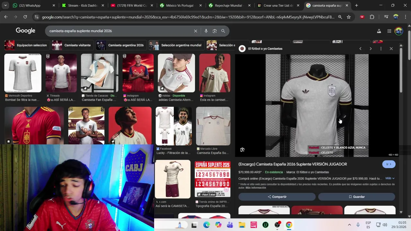This screenshot has width=411, height=231.
Task: Select the Selección argentina mundial chip
Action: tap(176, 45)
